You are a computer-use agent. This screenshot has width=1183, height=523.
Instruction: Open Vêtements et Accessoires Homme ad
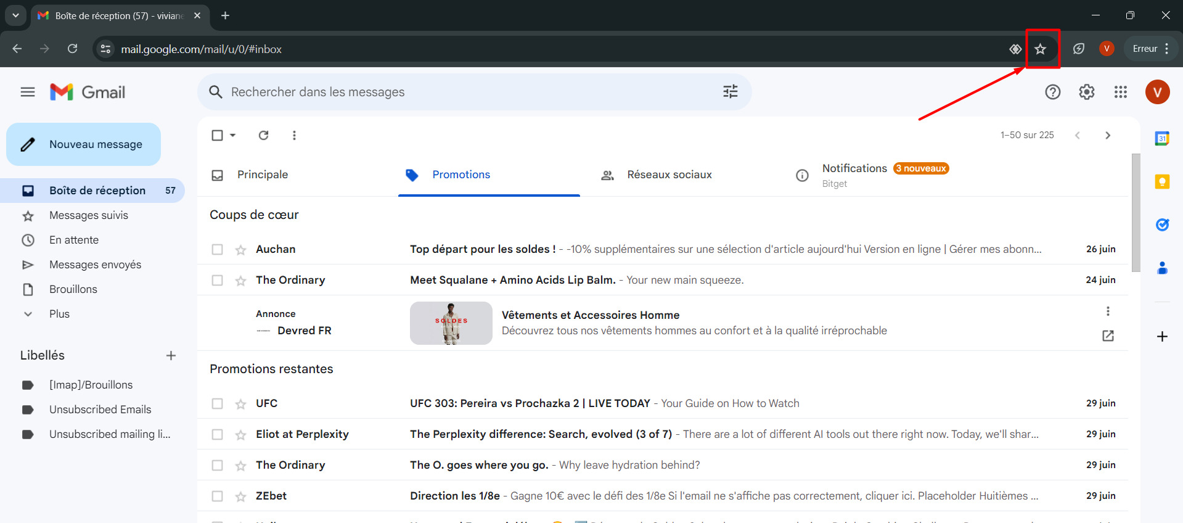tap(591, 315)
